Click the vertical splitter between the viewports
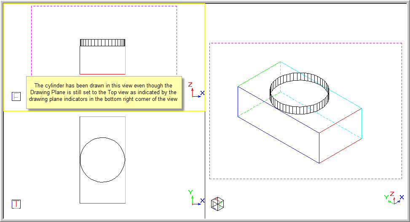Image resolution: width=410 pixels, height=222 pixels. coord(205,168)
